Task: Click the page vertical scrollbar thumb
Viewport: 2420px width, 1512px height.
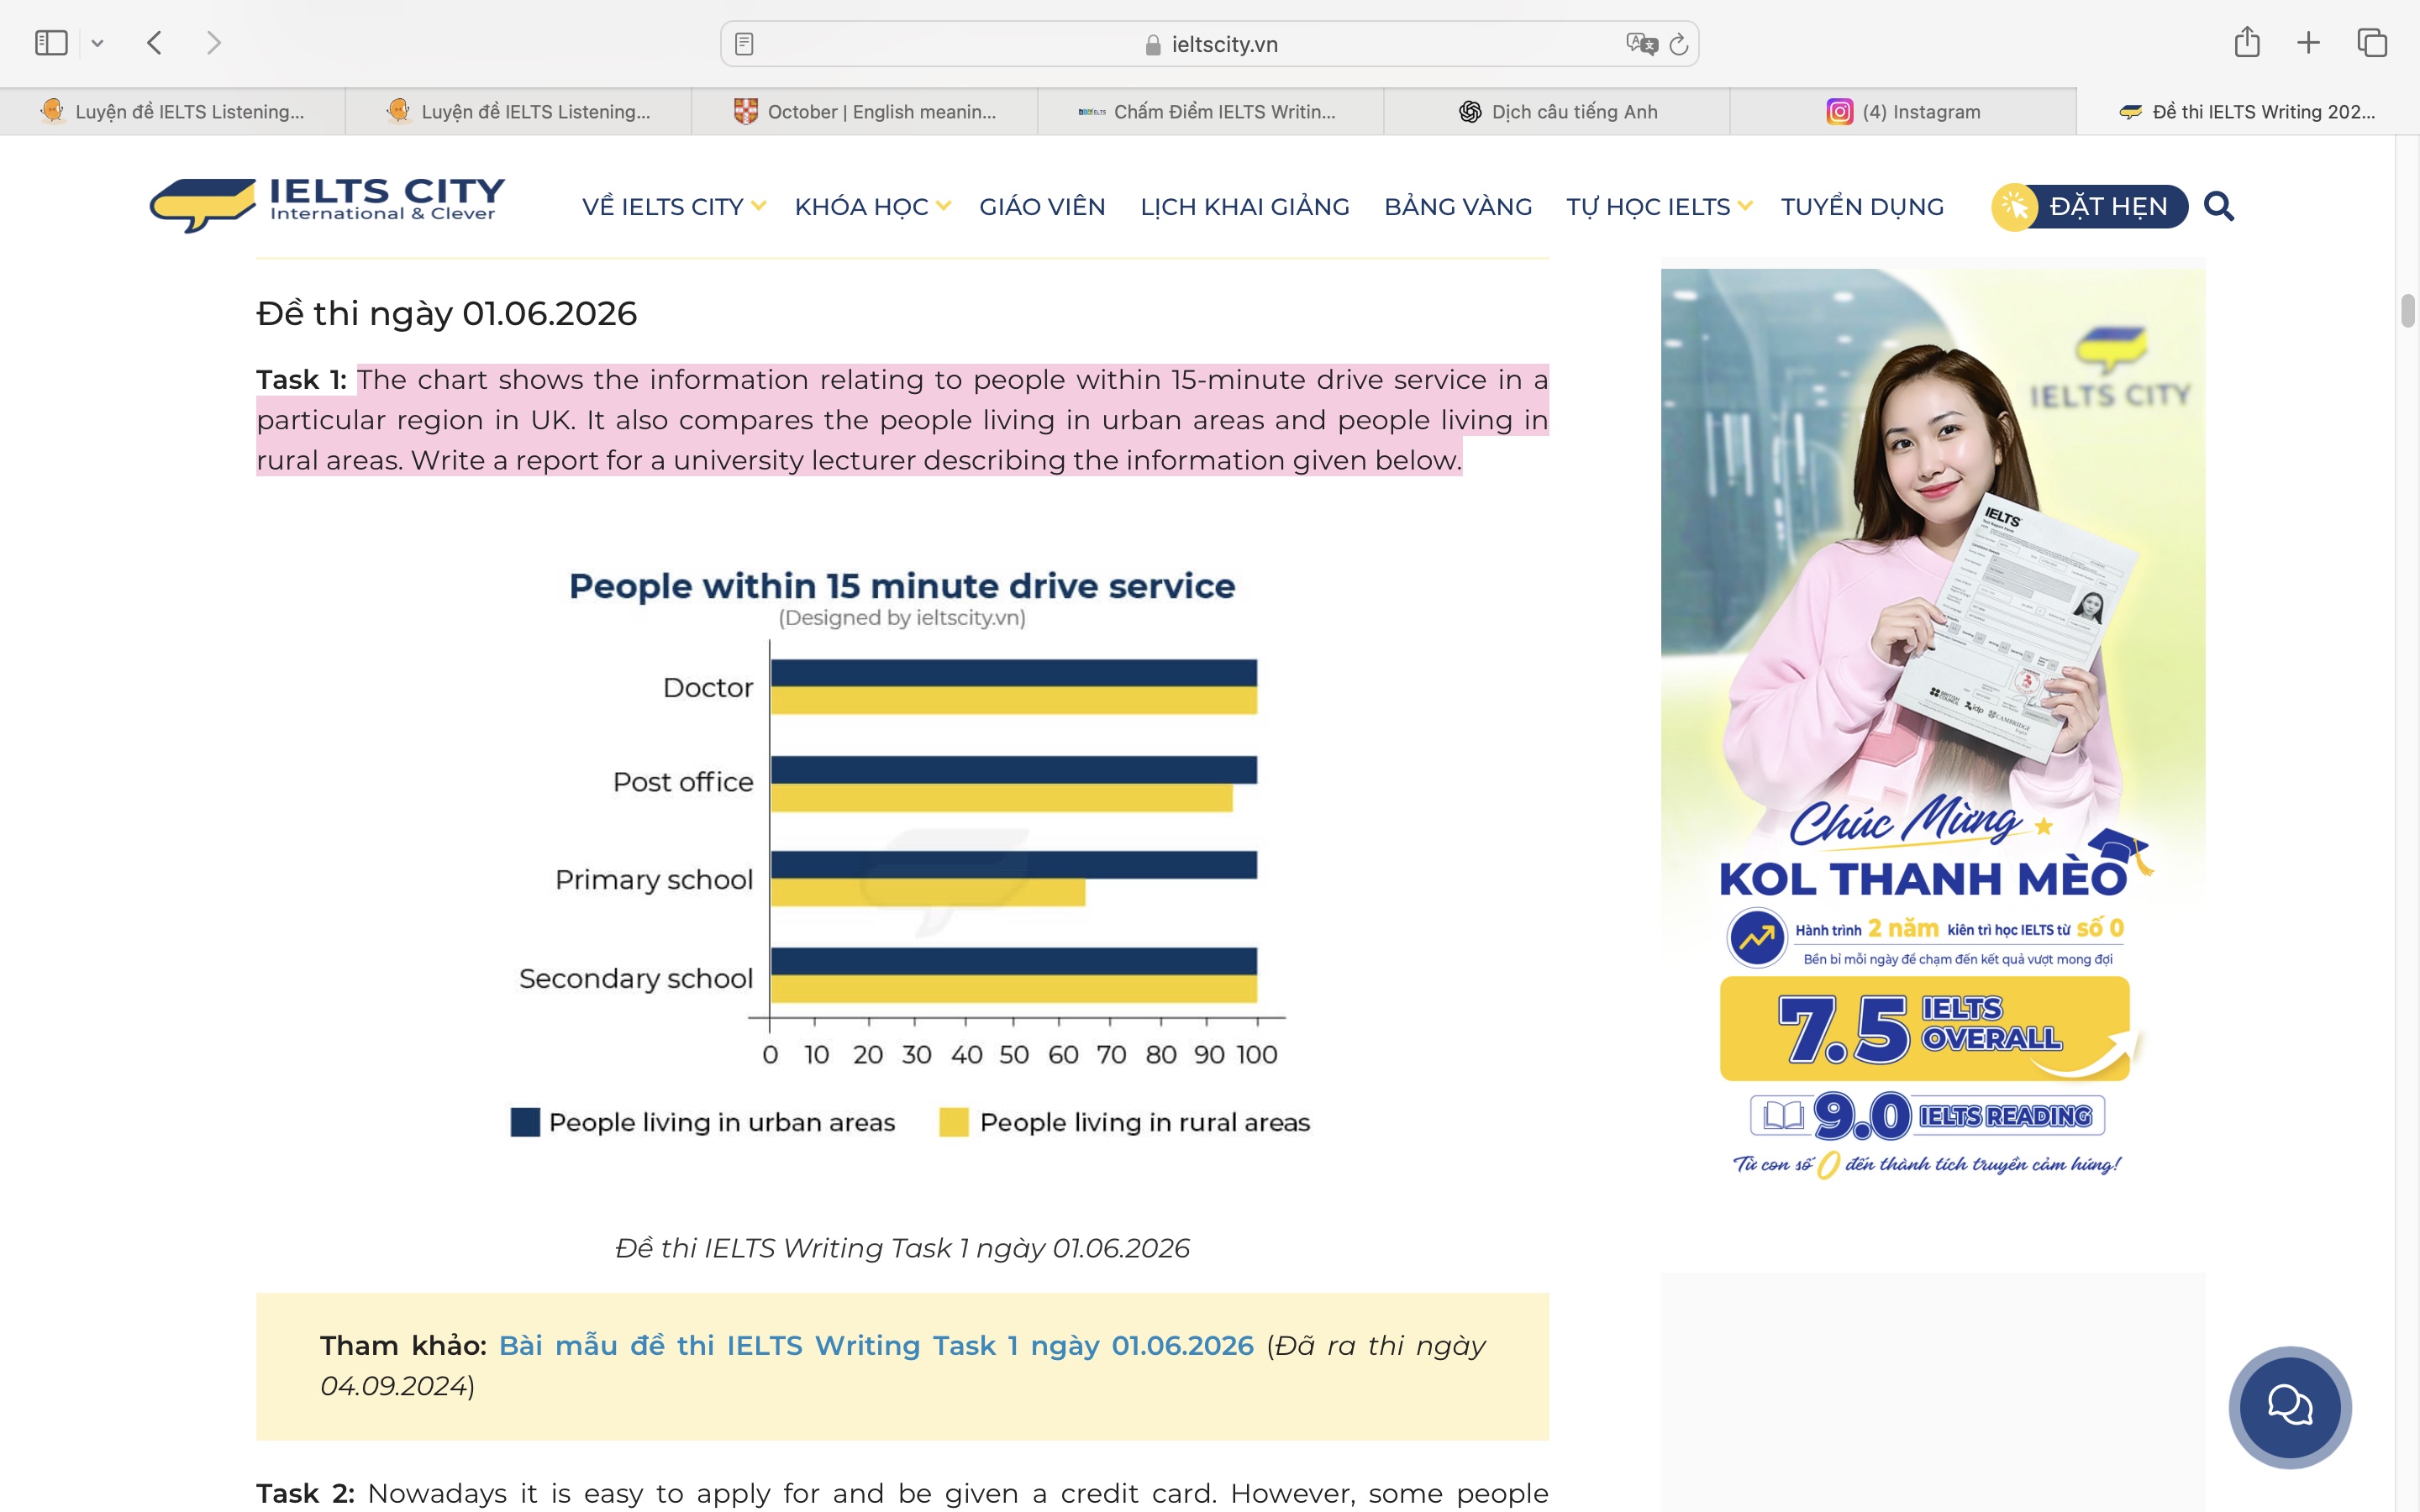Action: click(2408, 311)
